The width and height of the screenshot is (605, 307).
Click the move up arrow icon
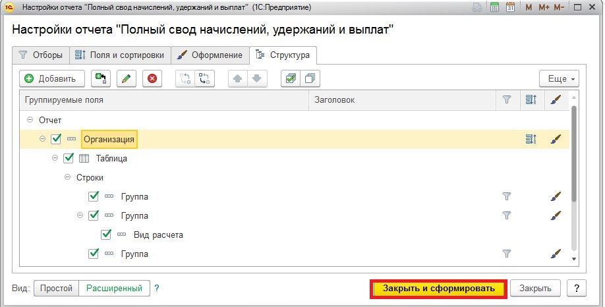click(238, 78)
